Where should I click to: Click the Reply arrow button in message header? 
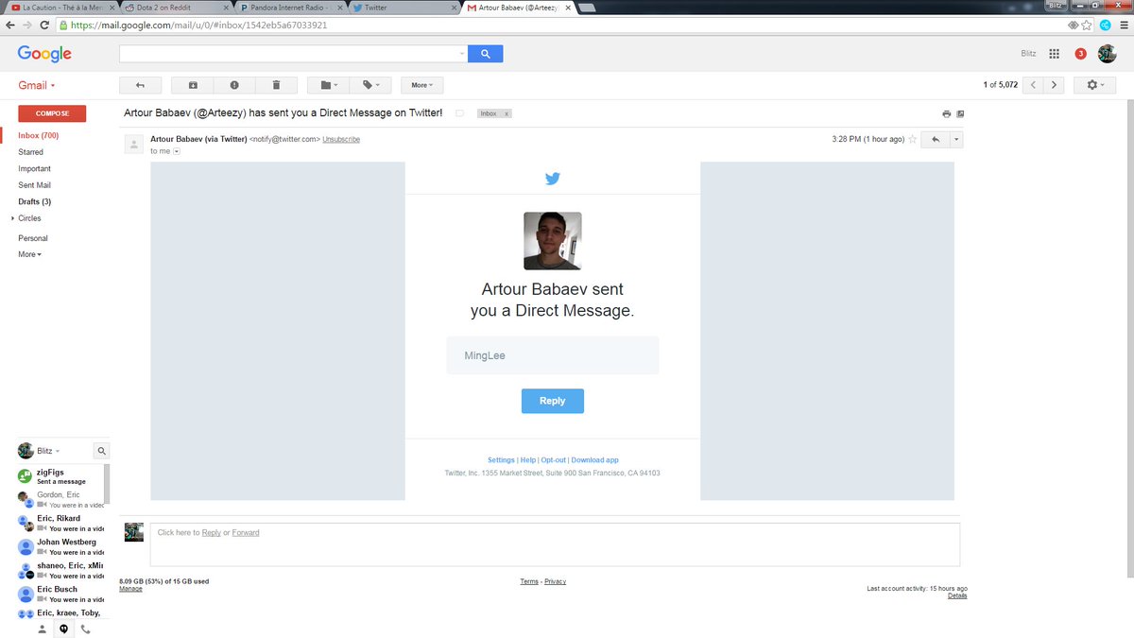pyautogui.click(x=935, y=139)
